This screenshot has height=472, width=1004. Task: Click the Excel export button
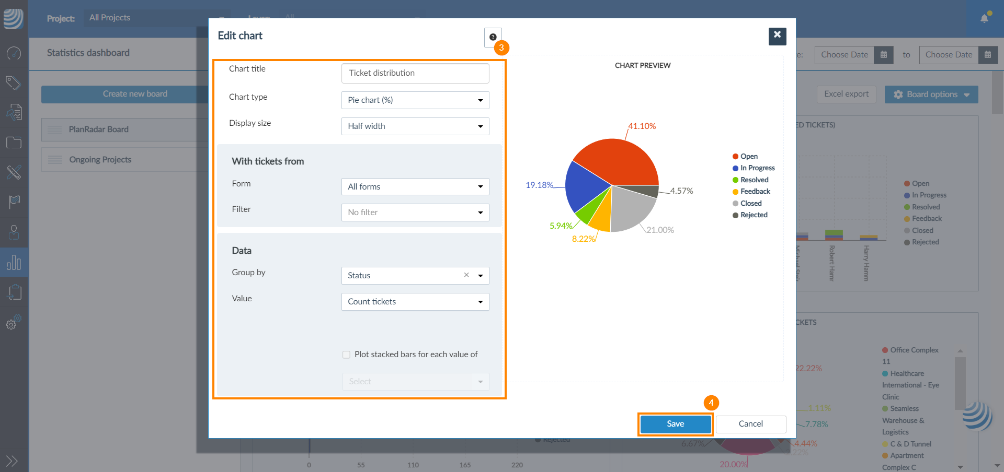[x=846, y=95]
